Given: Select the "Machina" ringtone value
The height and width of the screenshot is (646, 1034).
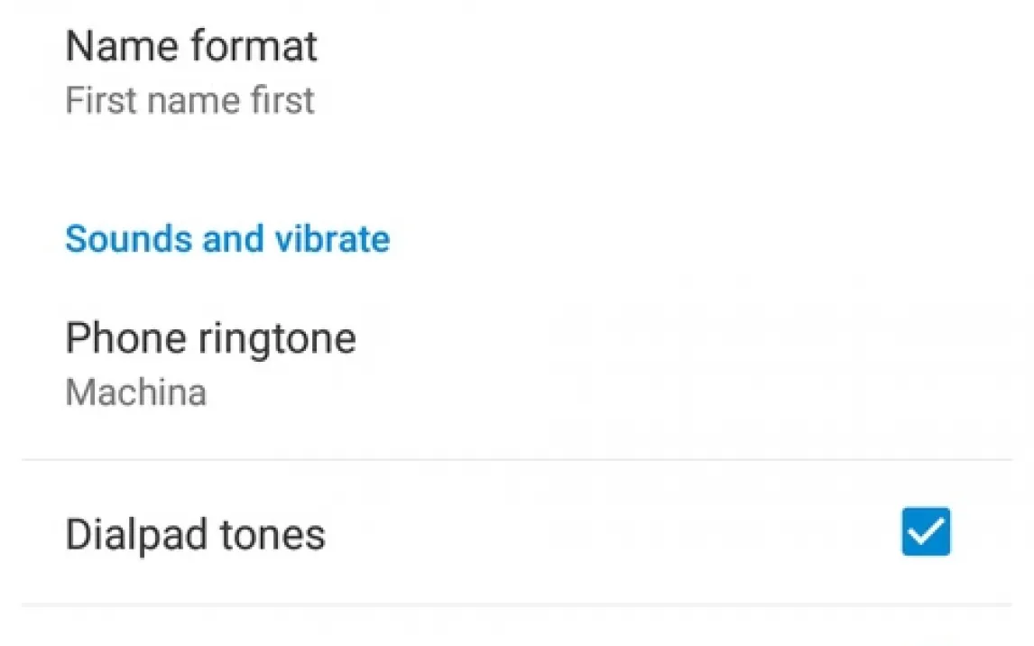Looking at the screenshot, I should [x=136, y=392].
